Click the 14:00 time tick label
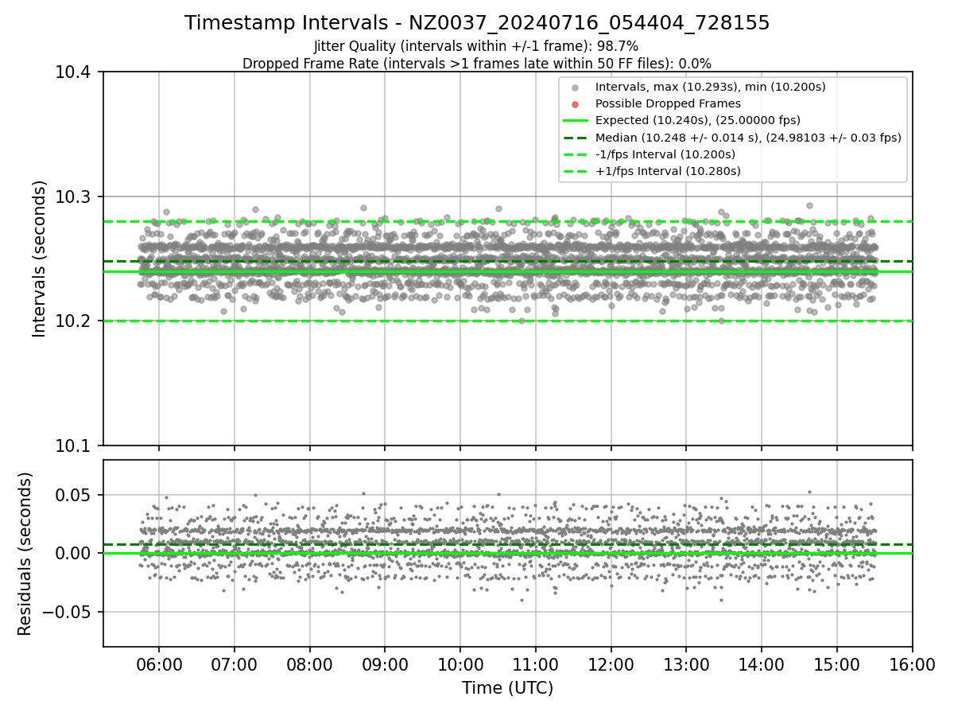 click(762, 663)
